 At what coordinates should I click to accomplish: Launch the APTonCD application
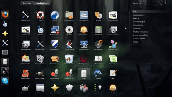(x=98, y=16)
